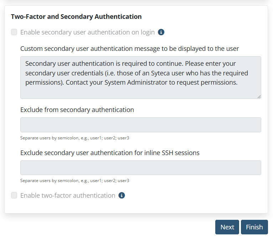Click the textarea resize grip handle
This screenshot has width=273, height=239.
click(259, 97)
